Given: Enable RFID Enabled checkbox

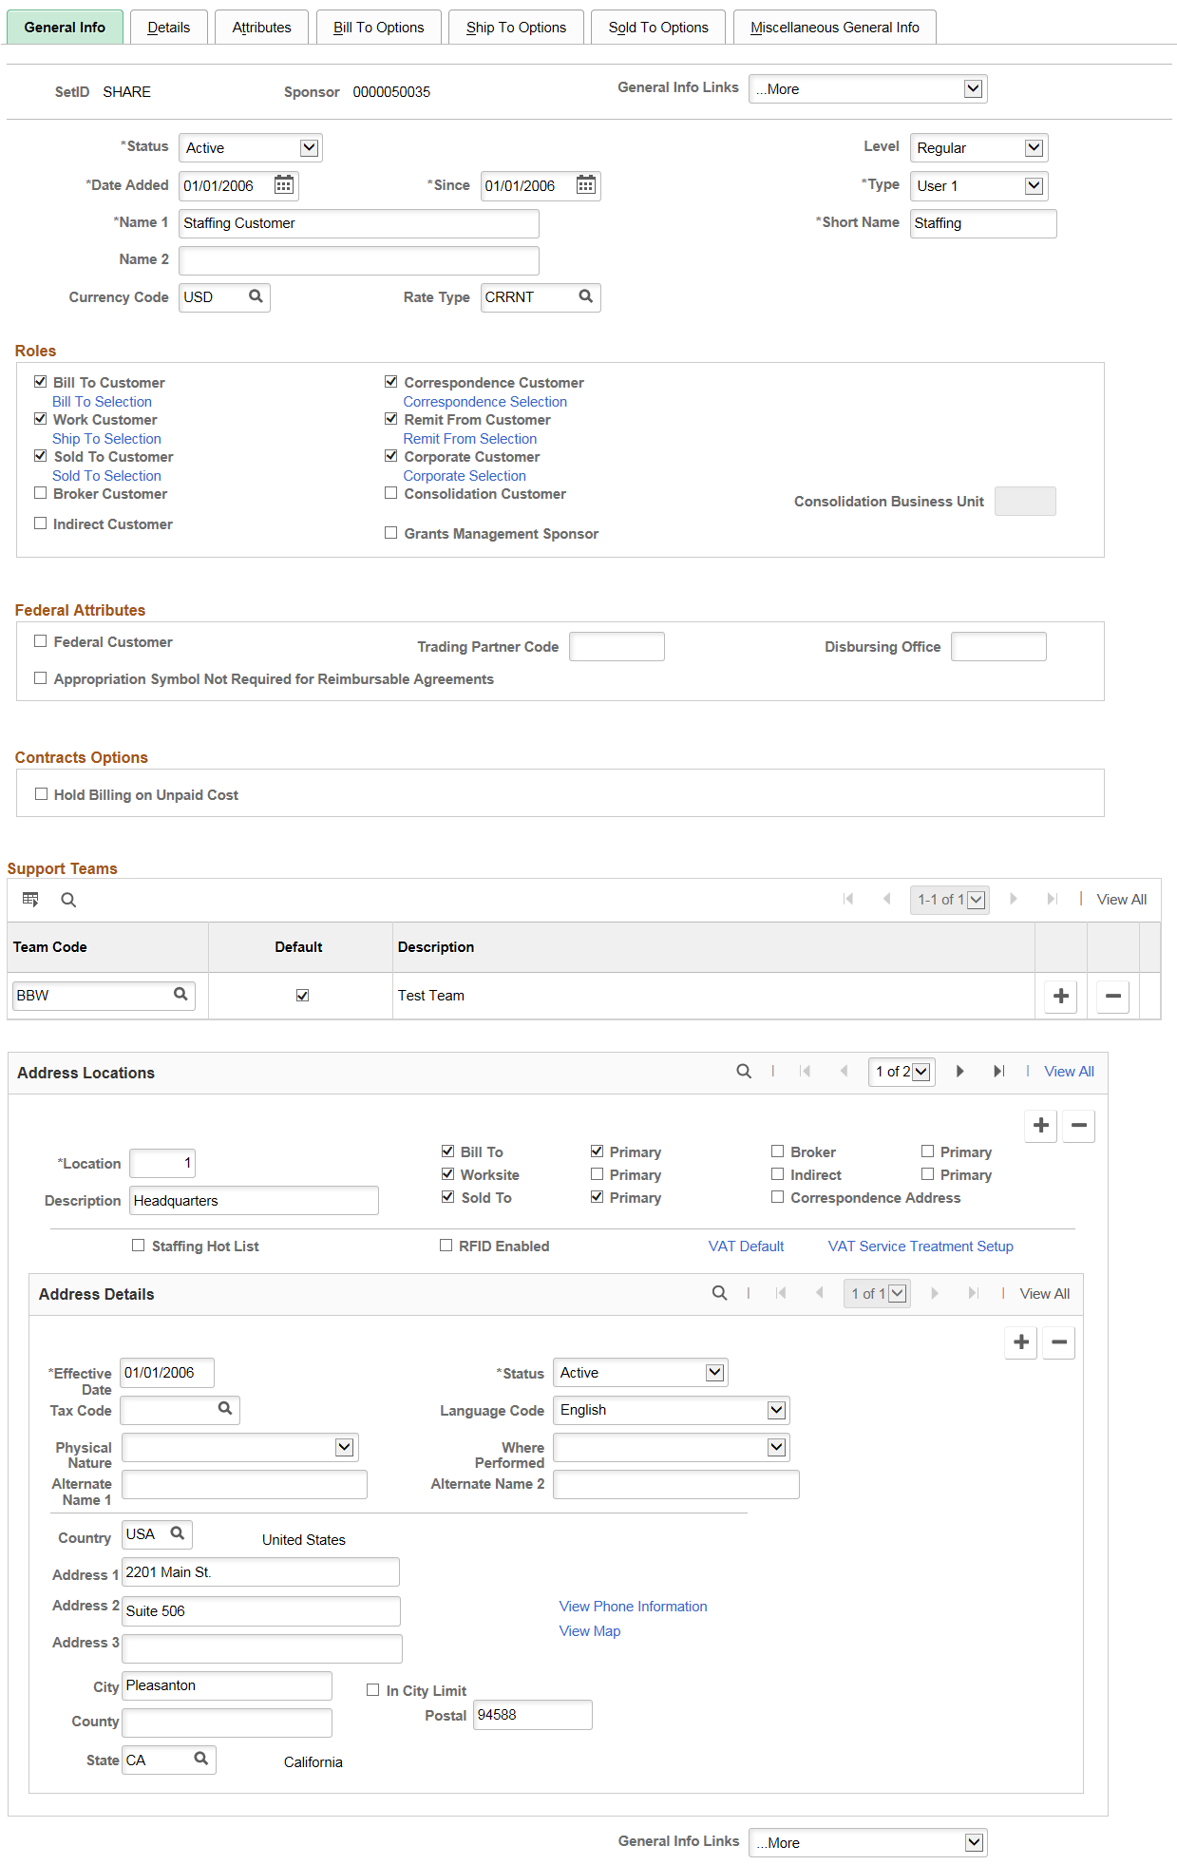Looking at the screenshot, I should (x=446, y=1246).
